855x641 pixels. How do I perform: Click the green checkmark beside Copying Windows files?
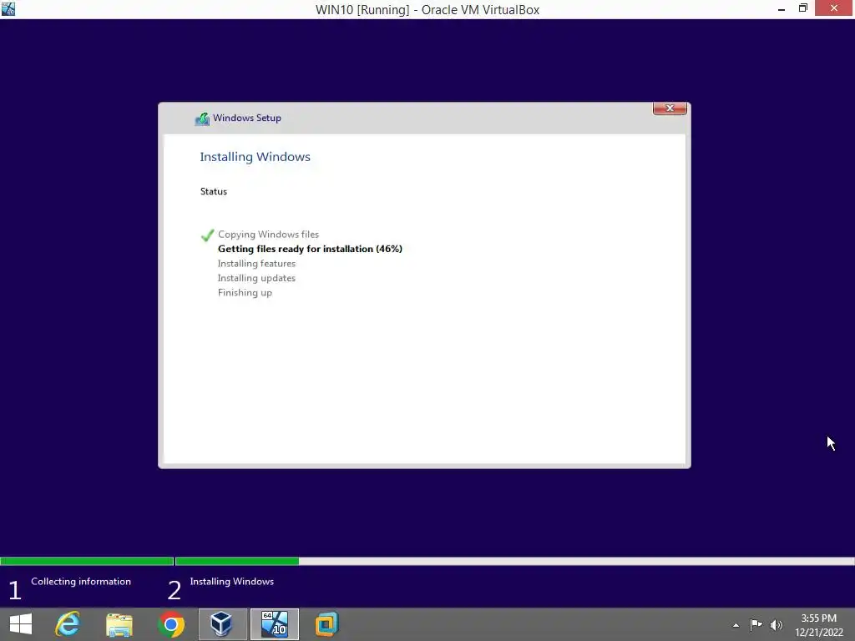(x=207, y=235)
